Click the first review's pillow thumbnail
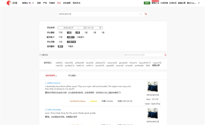The height and width of the screenshot is (125, 205). coord(153,87)
